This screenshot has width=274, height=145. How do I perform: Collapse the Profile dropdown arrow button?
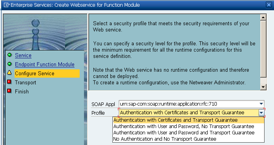(x=261, y=113)
